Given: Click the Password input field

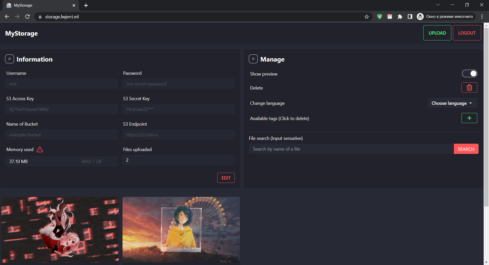Looking at the screenshot, I should (178, 84).
